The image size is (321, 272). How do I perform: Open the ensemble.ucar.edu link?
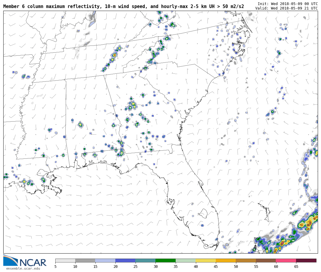point(23,269)
